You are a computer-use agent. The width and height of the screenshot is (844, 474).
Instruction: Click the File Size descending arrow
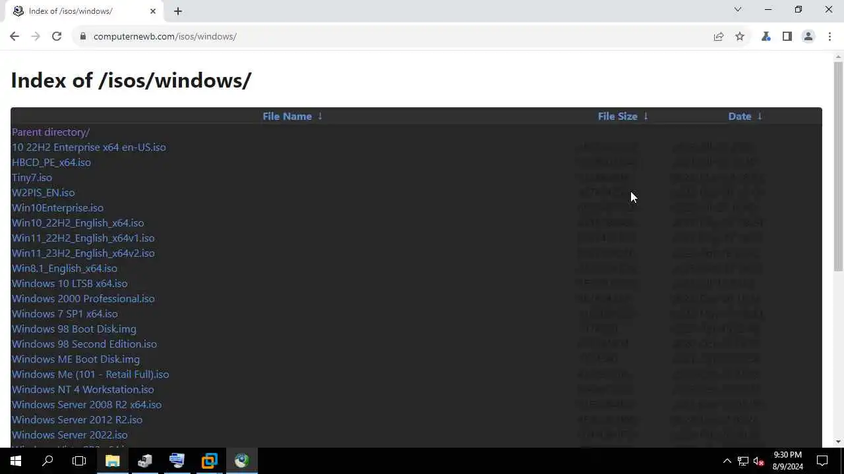tap(646, 116)
